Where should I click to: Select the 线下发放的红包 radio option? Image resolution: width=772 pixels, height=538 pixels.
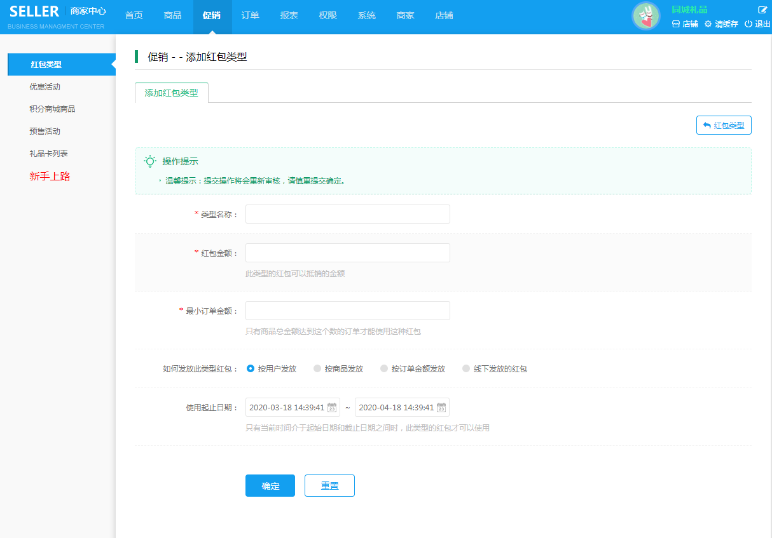coord(466,368)
